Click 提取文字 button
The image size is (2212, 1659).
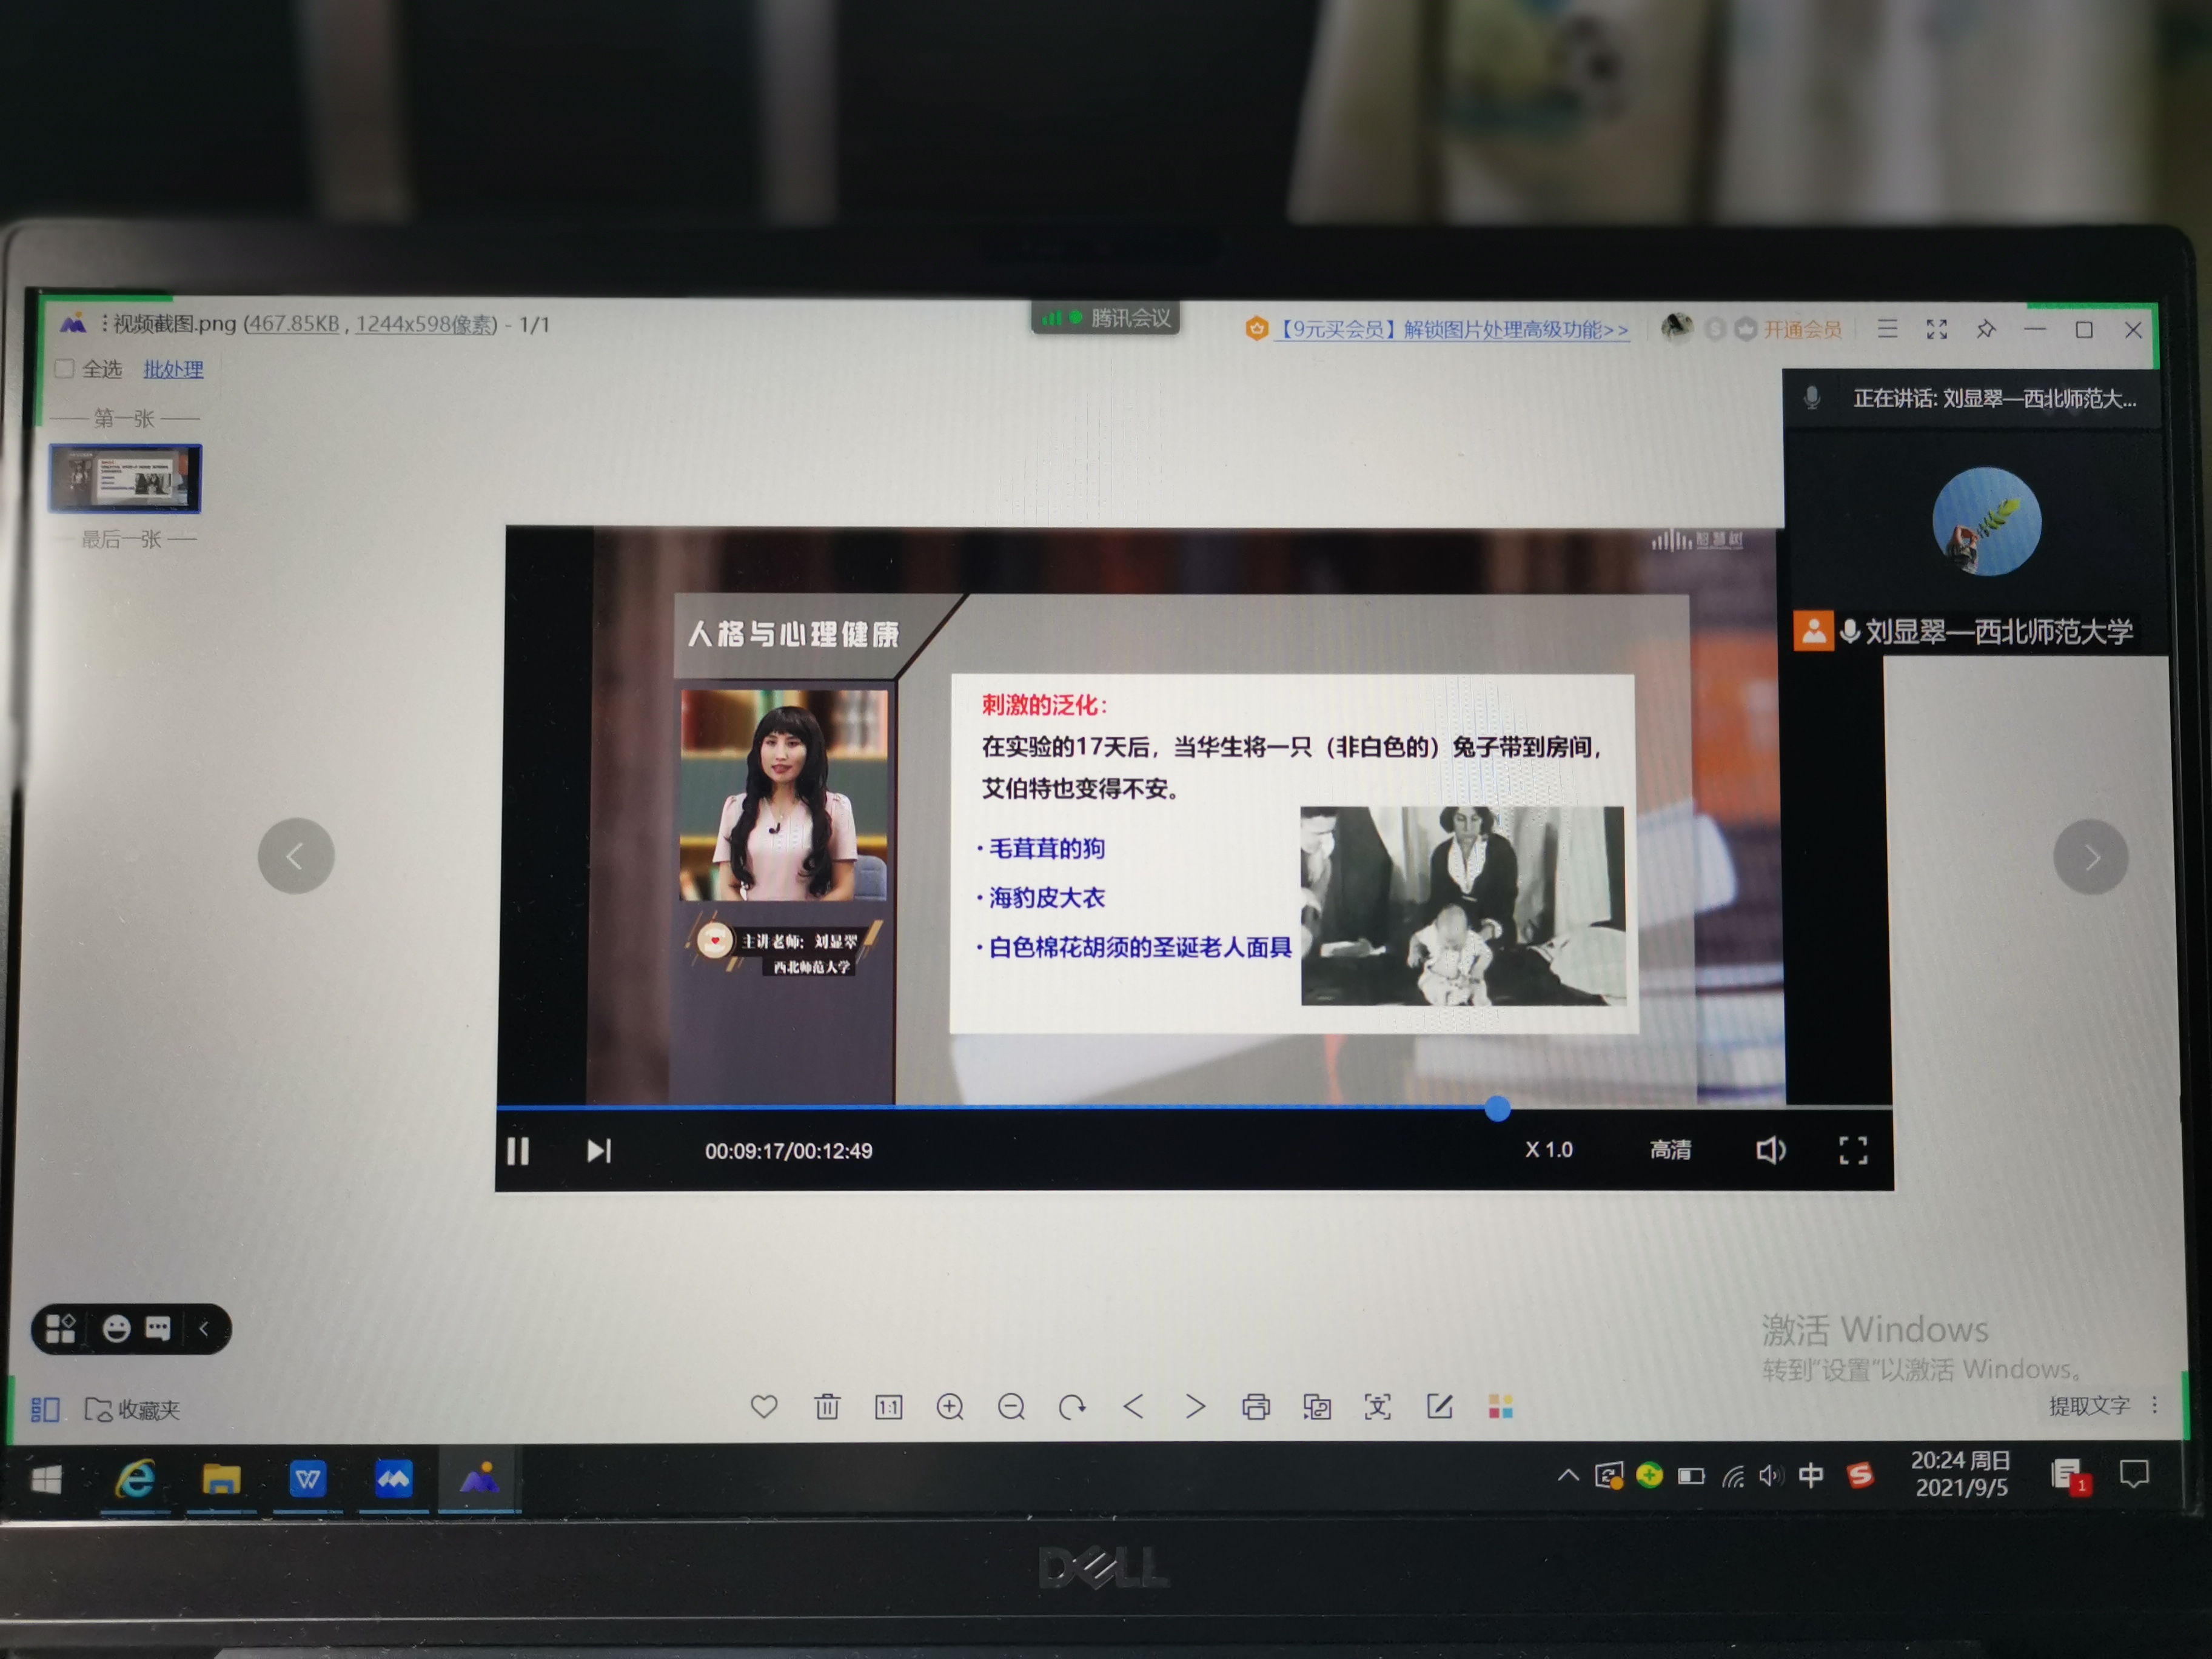click(x=2089, y=1405)
